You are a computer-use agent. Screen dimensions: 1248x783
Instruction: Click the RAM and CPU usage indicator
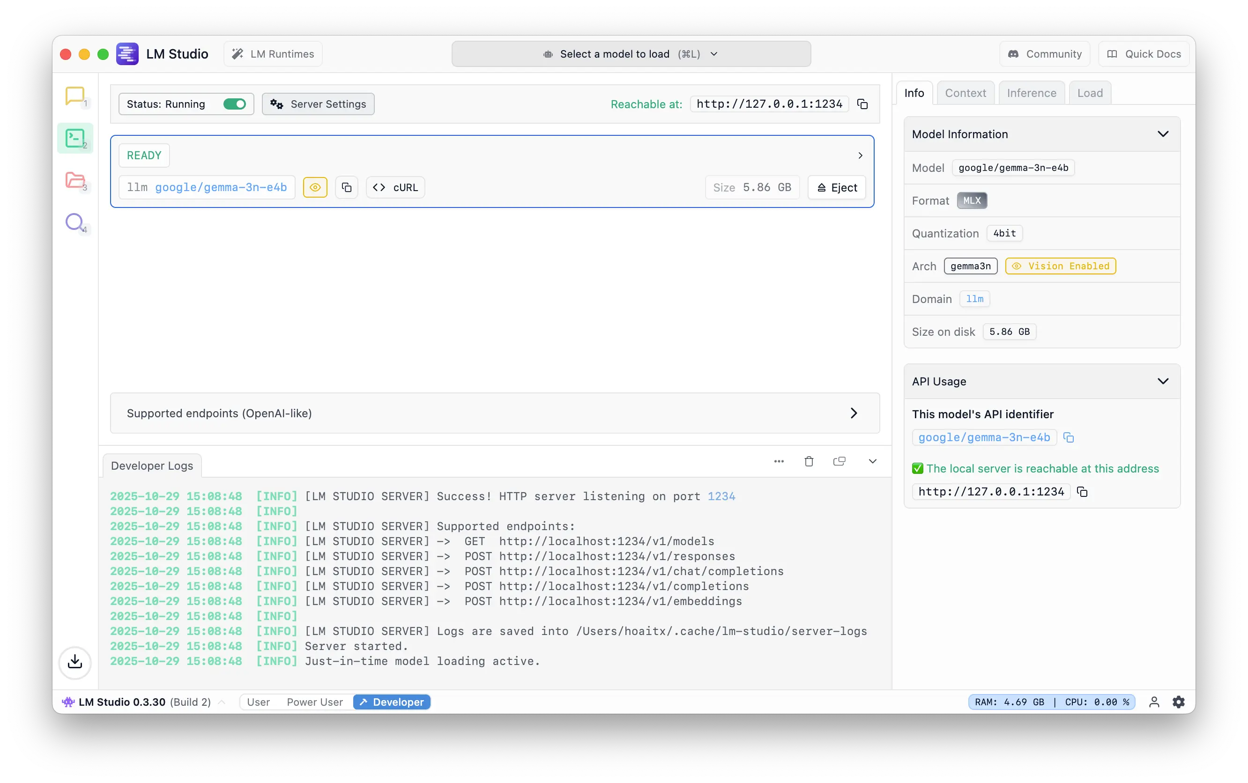pyautogui.click(x=1051, y=702)
